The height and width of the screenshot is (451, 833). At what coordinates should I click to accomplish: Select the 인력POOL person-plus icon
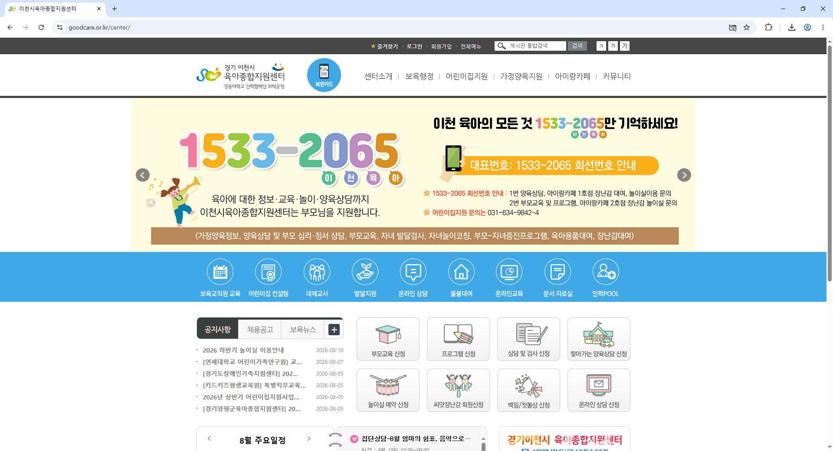606,272
